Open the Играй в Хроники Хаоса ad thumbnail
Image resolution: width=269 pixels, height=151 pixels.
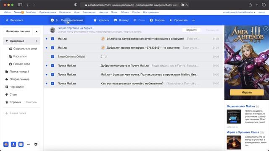pos(234,143)
